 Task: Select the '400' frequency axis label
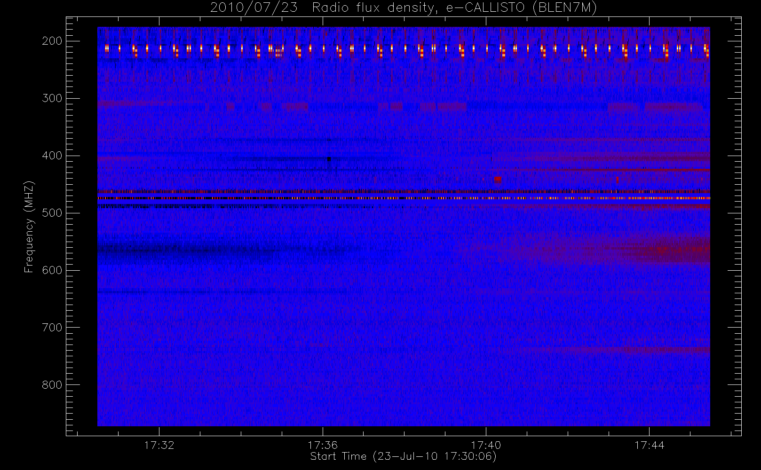52,156
